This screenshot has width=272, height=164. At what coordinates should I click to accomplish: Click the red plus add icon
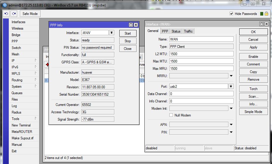coord(47,65)
